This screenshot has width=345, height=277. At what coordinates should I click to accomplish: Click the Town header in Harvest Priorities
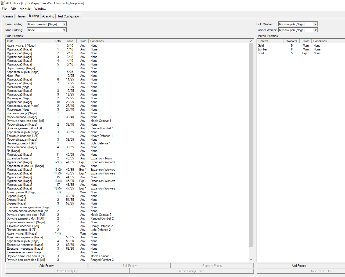(x=306, y=41)
